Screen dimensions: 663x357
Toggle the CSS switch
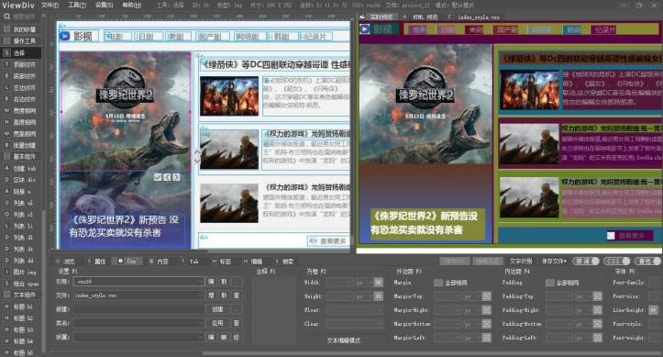616,262
